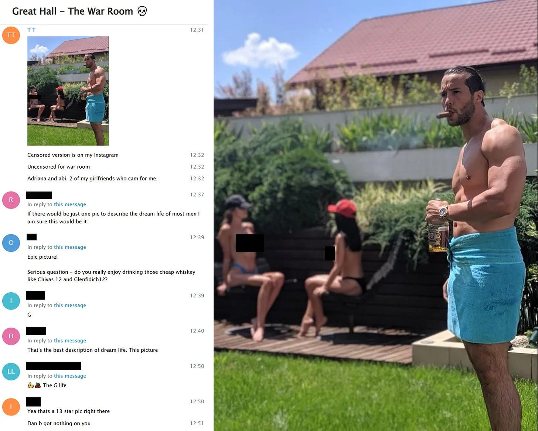Click the redacted username beside the LL avatar
Image resolution: width=538 pixels, height=431 pixels.
pyautogui.click(x=54, y=366)
